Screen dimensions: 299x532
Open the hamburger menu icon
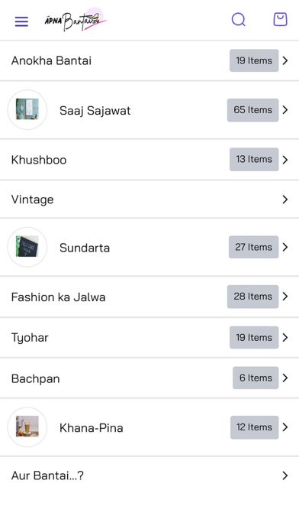(21, 21)
